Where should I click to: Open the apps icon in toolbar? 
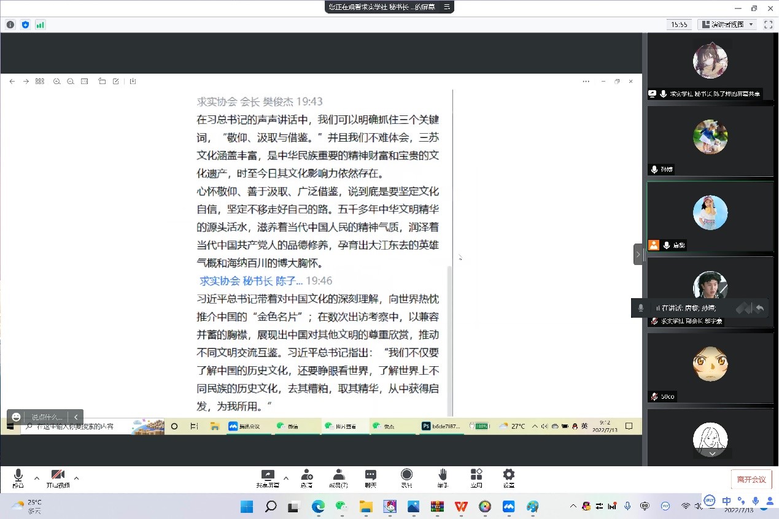click(476, 477)
